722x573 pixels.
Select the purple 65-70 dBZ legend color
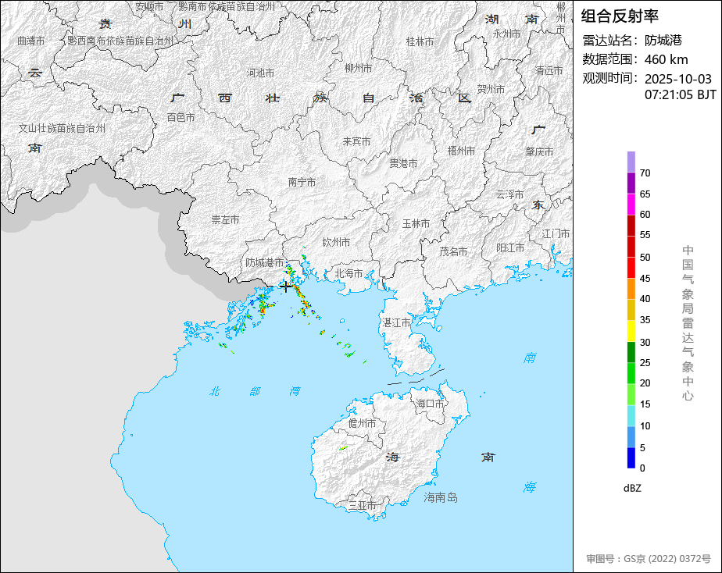point(631,183)
